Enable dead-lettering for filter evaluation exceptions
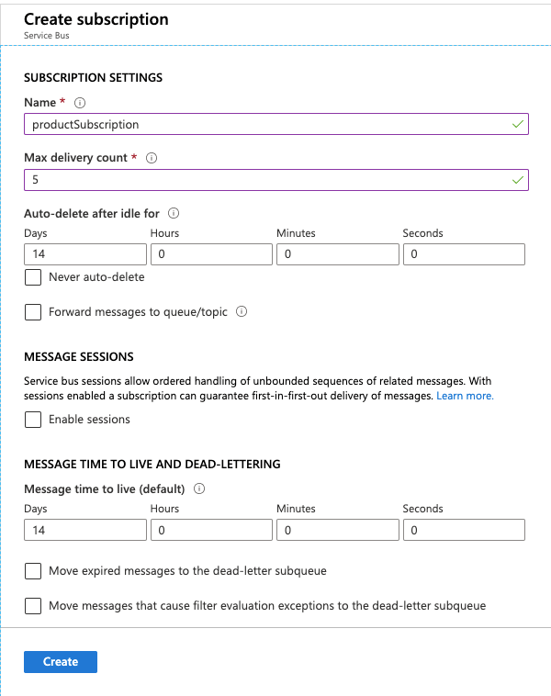 [x=33, y=606]
